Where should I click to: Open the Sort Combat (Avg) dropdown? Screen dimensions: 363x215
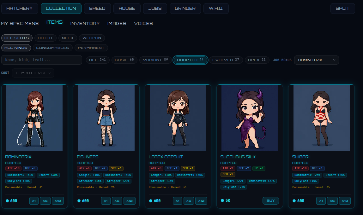coord(33,73)
